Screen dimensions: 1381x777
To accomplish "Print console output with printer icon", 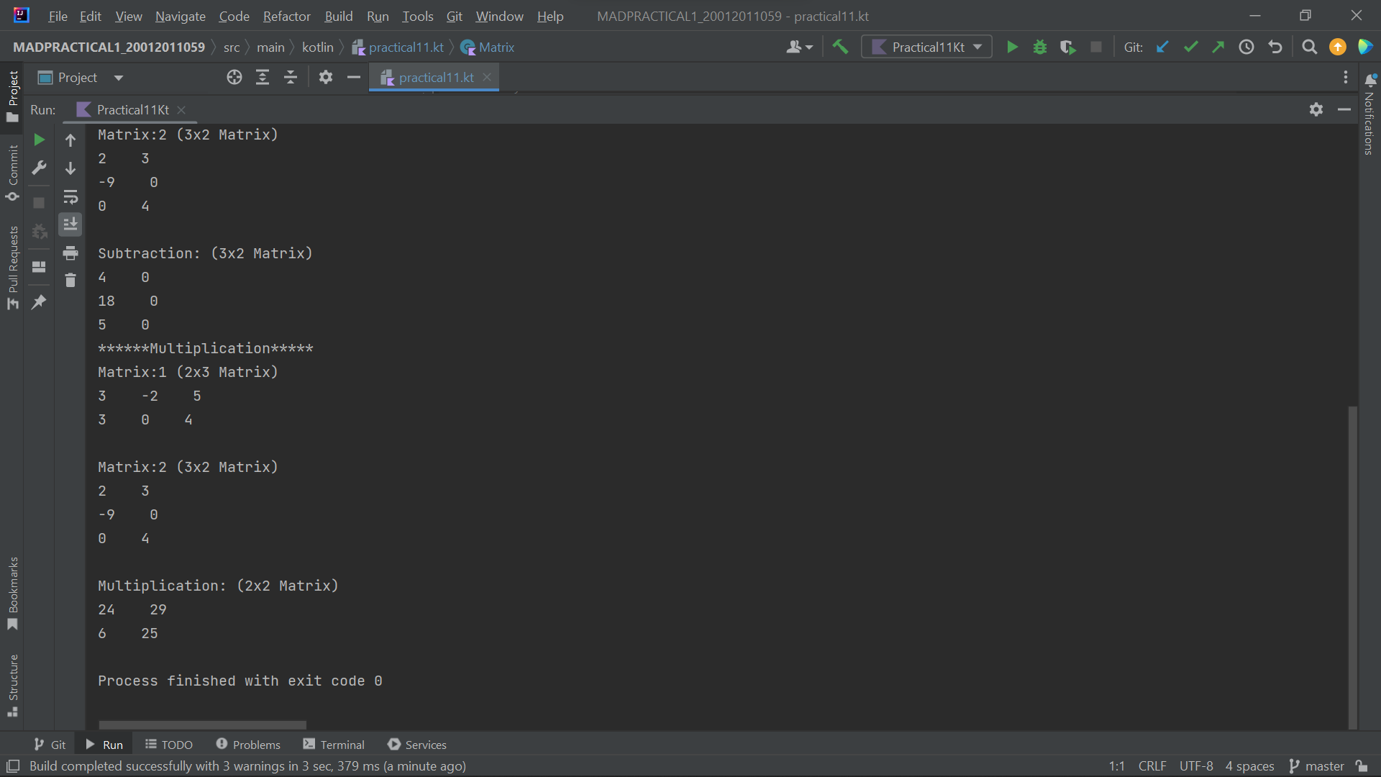I will coord(70,253).
